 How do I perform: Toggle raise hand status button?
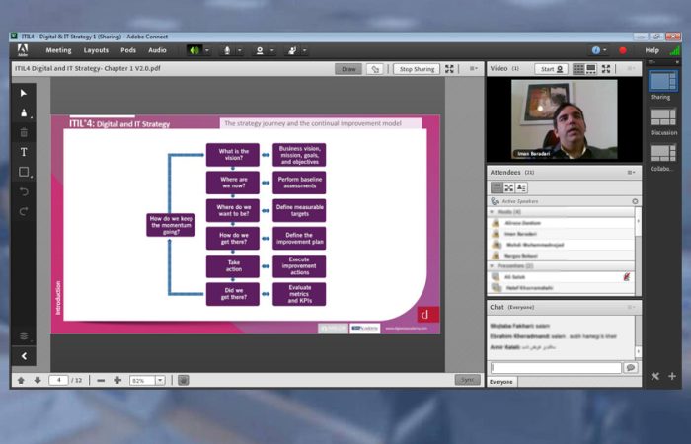coord(292,50)
